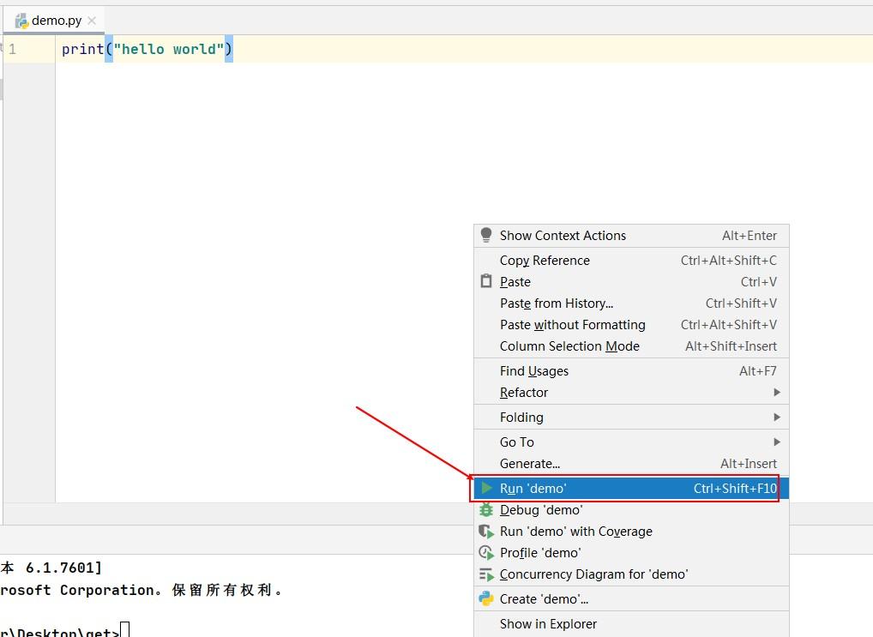
Task: Select Find Usages in the context menu
Action: click(x=631, y=371)
